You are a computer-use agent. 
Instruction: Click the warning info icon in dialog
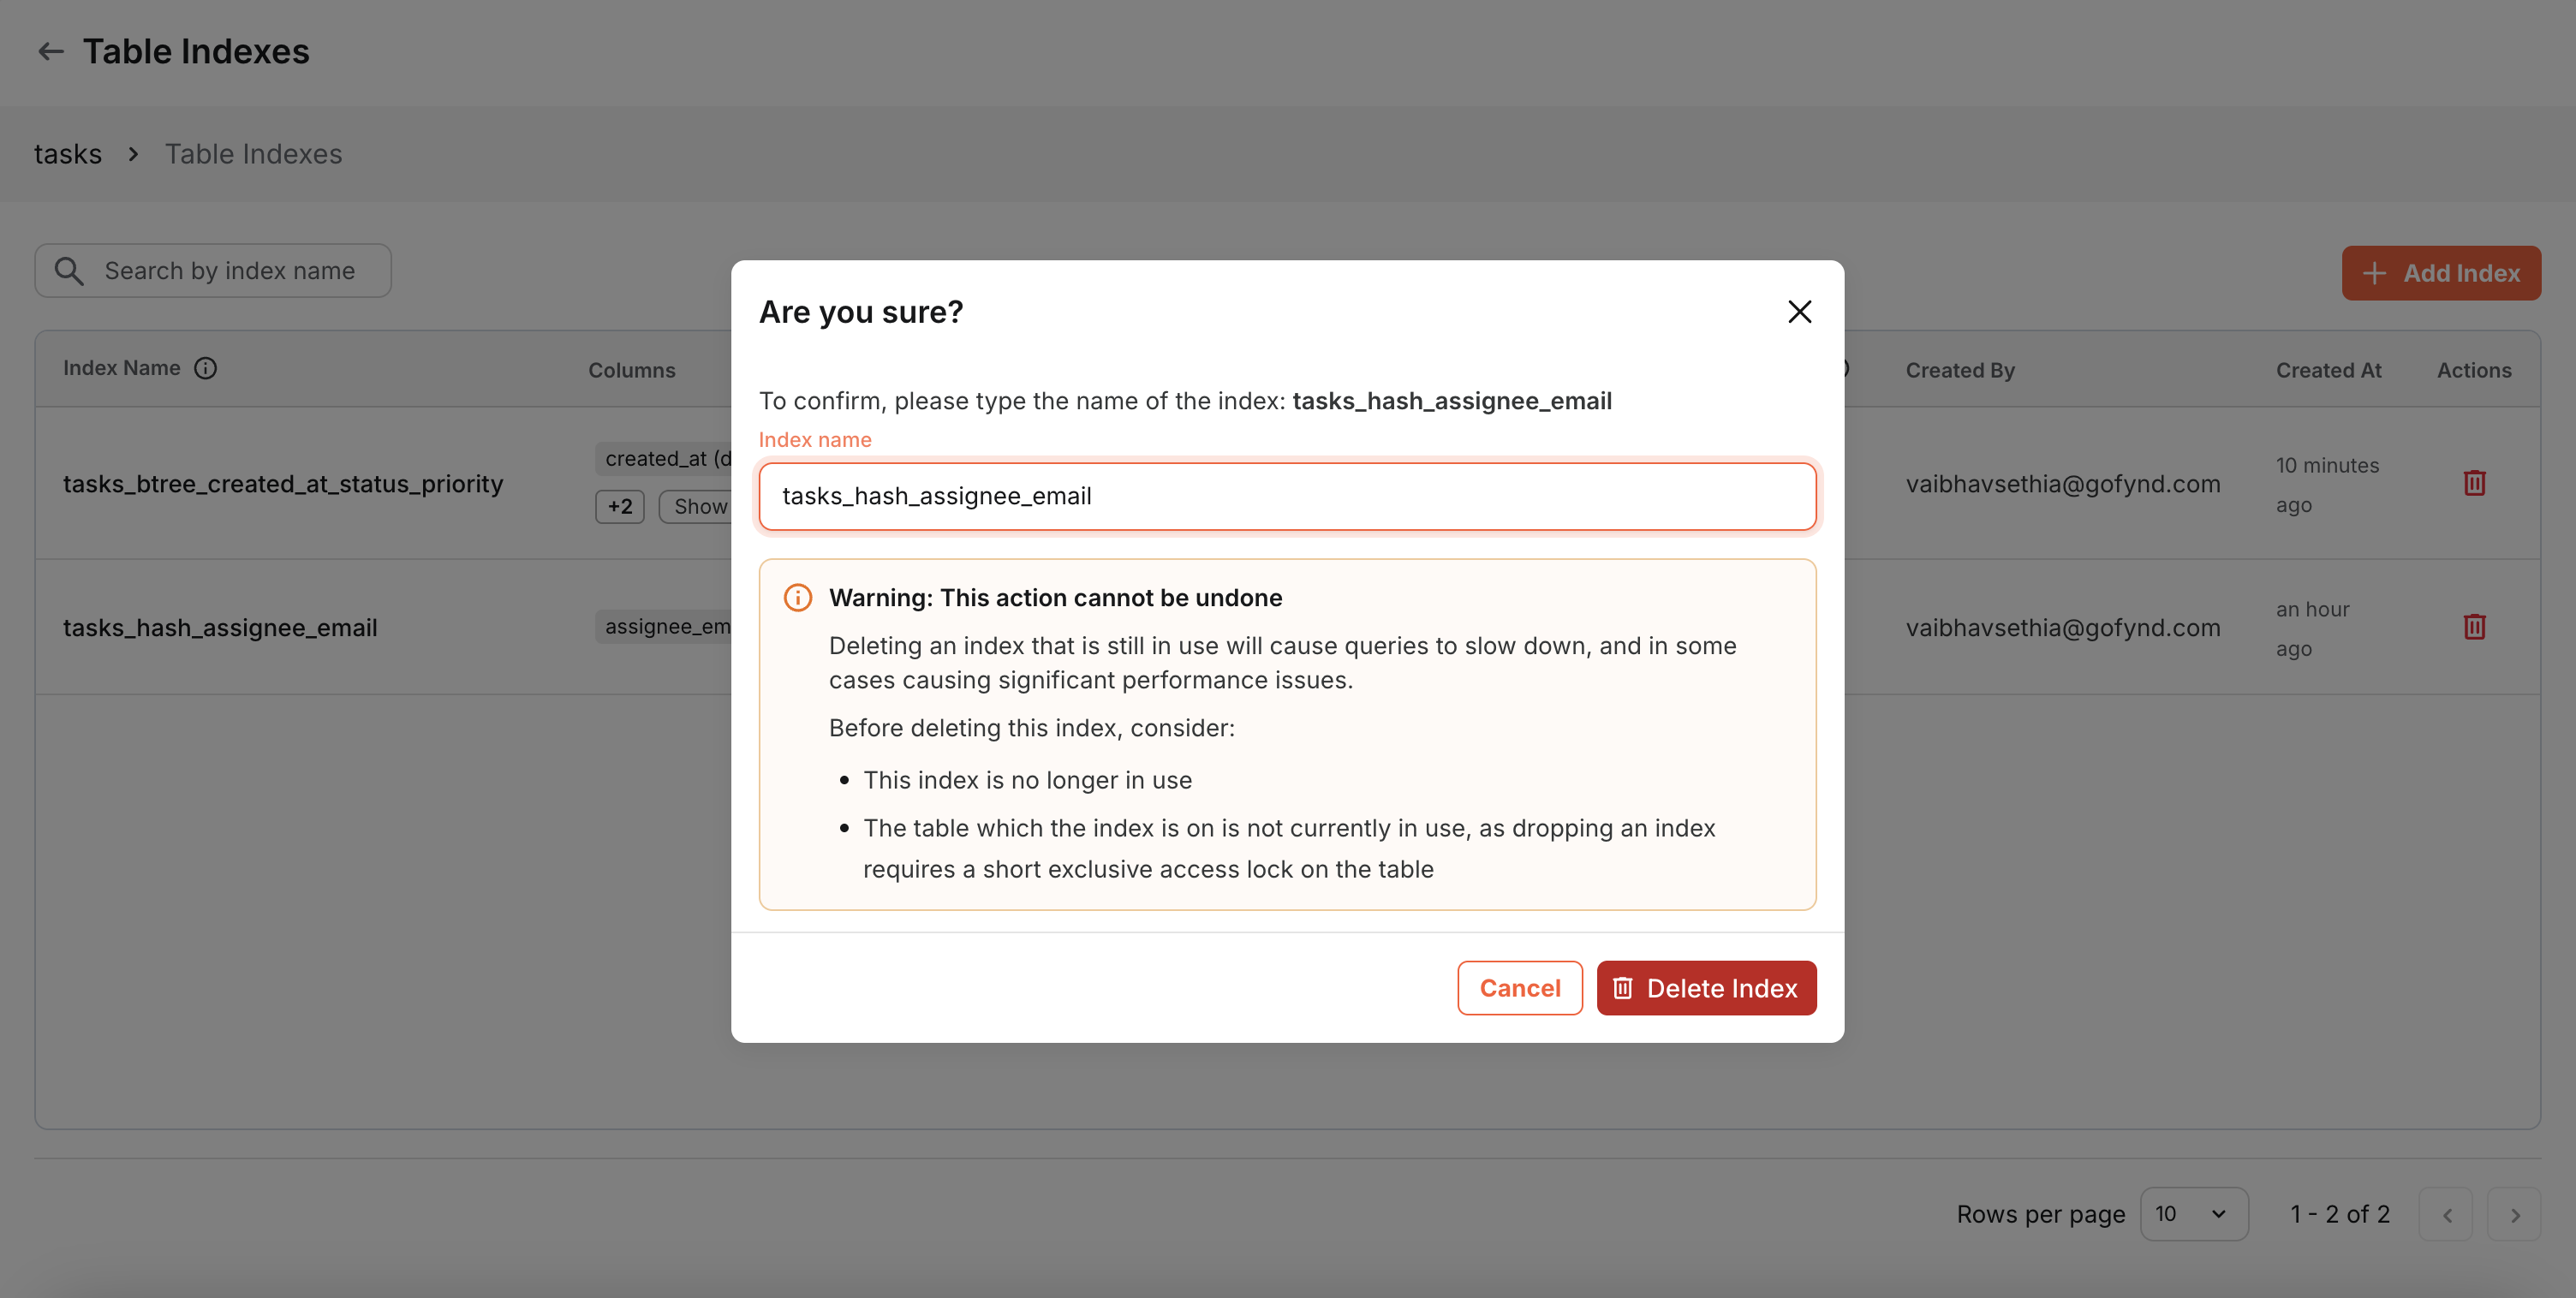pos(797,598)
